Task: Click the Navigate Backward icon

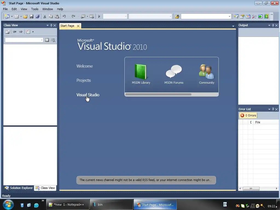Action: coord(83,16)
